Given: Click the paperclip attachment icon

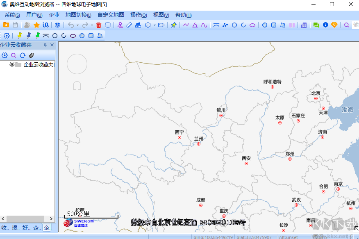Looking at the screenshot, I should click(32, 55).
